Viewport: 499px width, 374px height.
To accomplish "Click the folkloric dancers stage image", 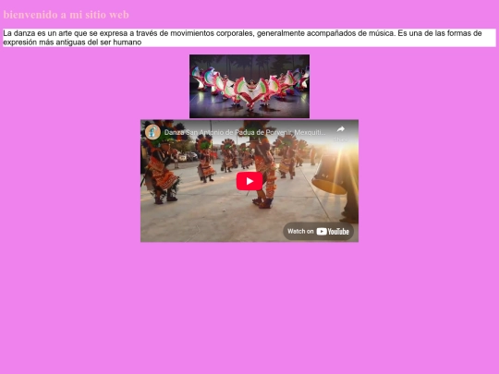I will click(249, 86).
